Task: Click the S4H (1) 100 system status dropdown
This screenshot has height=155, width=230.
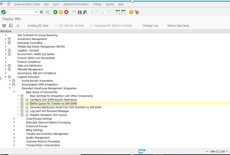Action: tap(219, 151)
